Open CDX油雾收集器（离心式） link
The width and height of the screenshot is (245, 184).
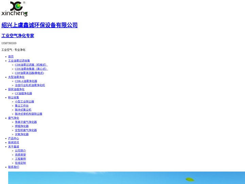31,69
